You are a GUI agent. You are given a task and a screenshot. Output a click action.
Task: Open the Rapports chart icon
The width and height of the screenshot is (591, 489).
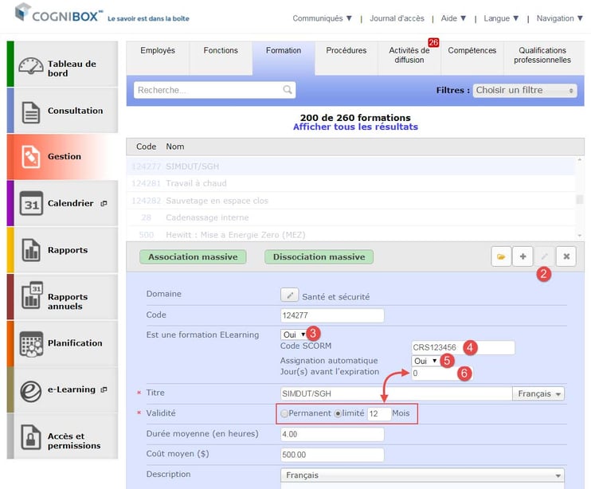coord(30,250)
